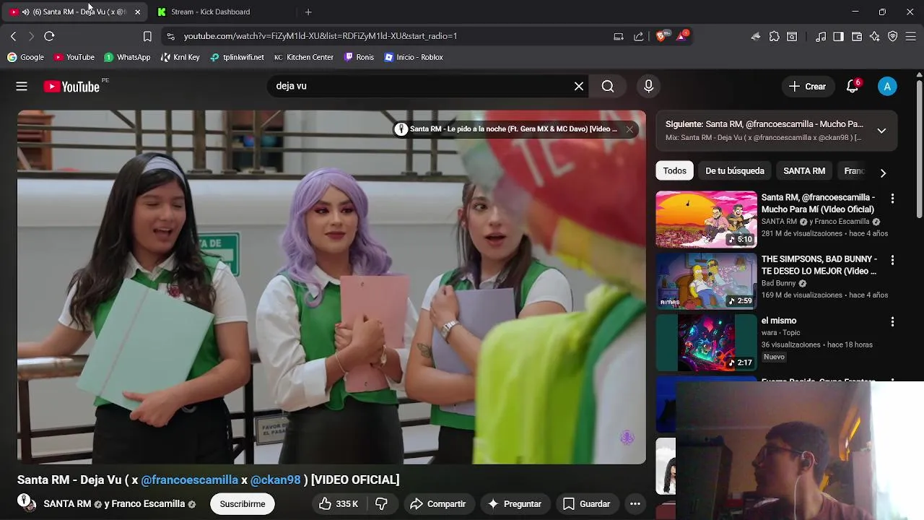Screen dimensions: 924x520
Task: Share this page from address bar
Action: click(x=639, y=36)
